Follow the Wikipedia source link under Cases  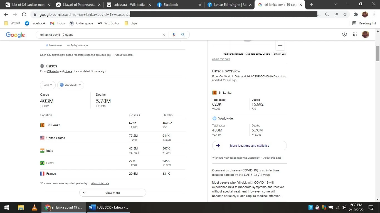pos(53,71)
